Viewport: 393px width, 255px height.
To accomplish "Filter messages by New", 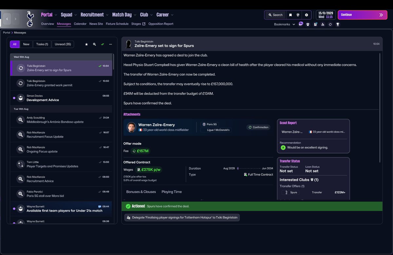I will (x=26, y=44).
